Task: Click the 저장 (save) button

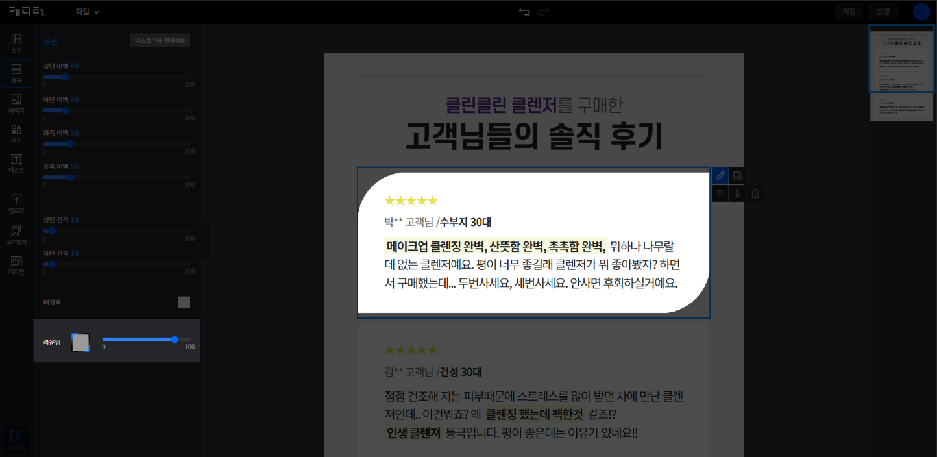Action: 849,12
